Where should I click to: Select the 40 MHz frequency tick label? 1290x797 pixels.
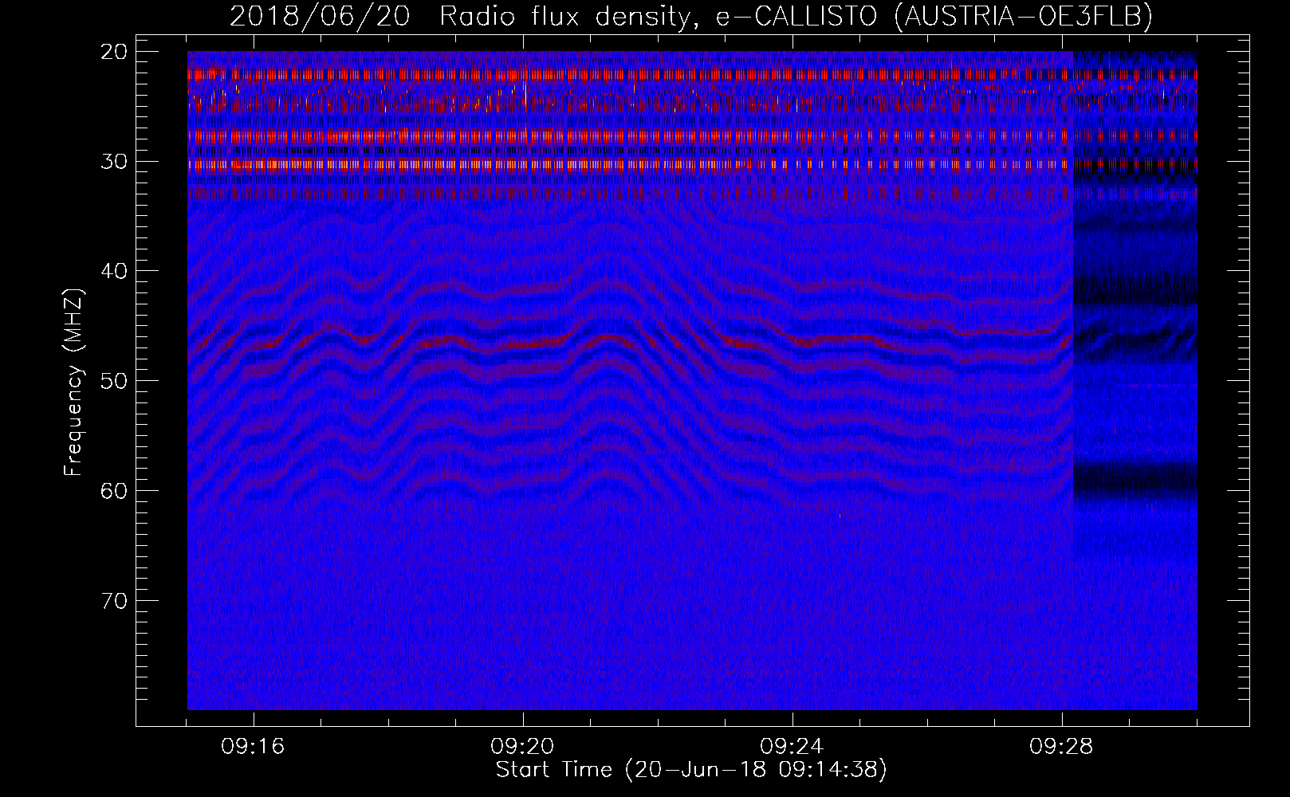pyautogui.click(x=115, y=271)
